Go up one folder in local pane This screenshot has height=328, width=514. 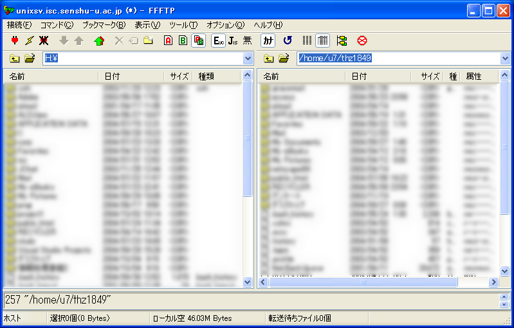(x=14, y=59)
